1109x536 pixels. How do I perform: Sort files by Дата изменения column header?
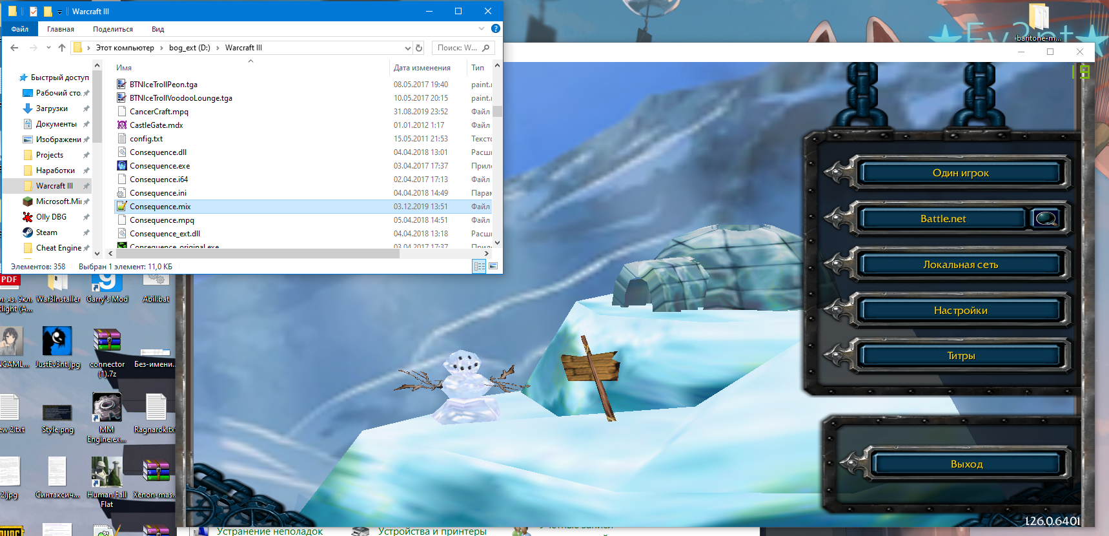422,68
